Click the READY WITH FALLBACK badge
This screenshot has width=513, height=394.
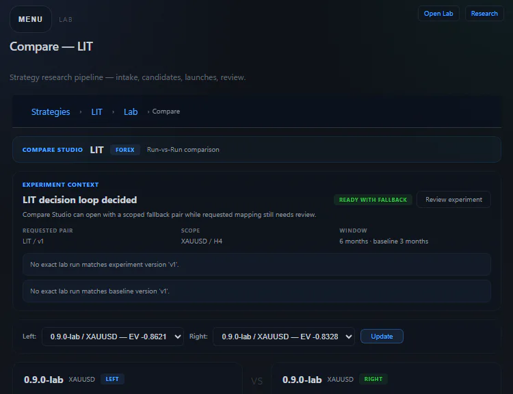click(x=373, y=200)
